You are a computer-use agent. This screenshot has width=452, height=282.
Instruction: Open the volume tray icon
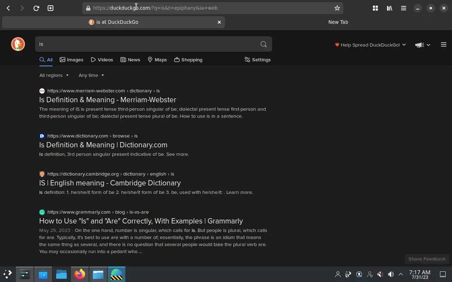pyautogui.click(x=391, y=274)
